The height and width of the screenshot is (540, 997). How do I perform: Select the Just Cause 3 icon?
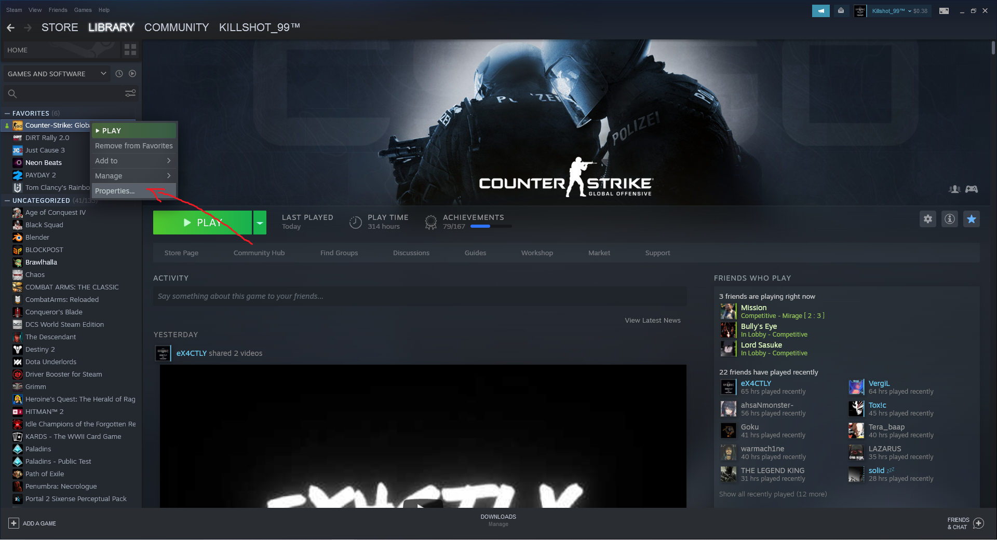18,150
